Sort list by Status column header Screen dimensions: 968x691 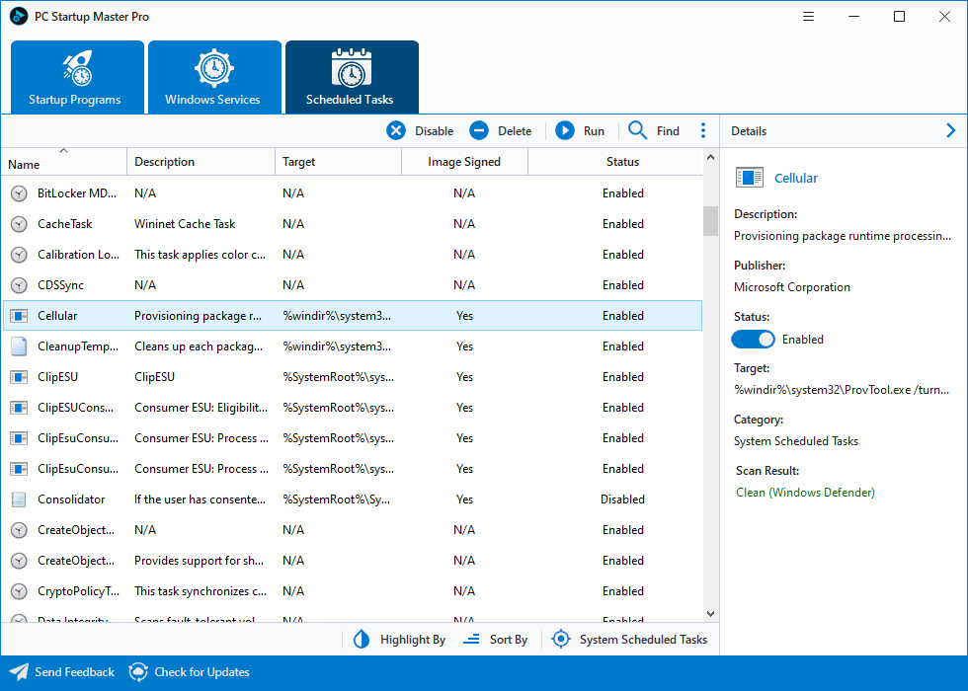pyautogui.click(x=622, y=162)
